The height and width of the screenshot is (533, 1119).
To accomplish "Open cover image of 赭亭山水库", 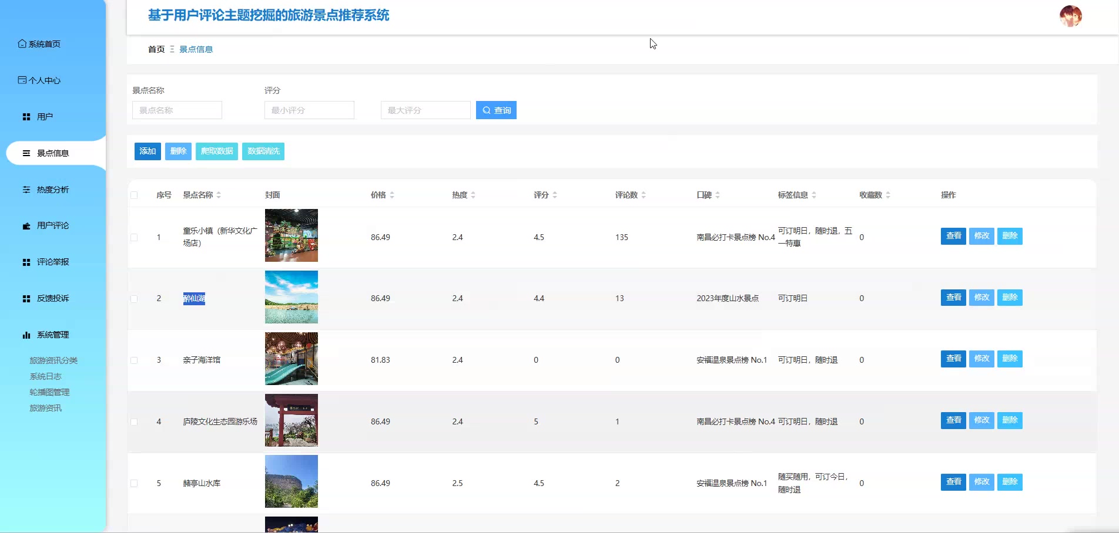I will [292, 481].
